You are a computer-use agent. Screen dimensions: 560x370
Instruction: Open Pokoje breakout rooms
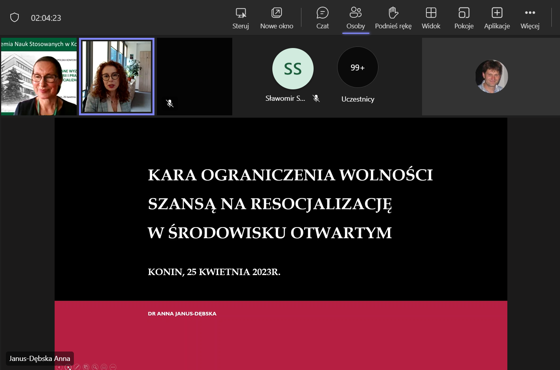[x=464, y=18]
